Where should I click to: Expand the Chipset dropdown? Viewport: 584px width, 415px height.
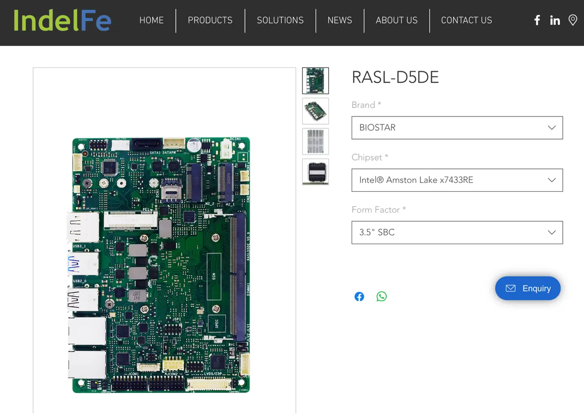pyautogui.click(x=457, y=180)
